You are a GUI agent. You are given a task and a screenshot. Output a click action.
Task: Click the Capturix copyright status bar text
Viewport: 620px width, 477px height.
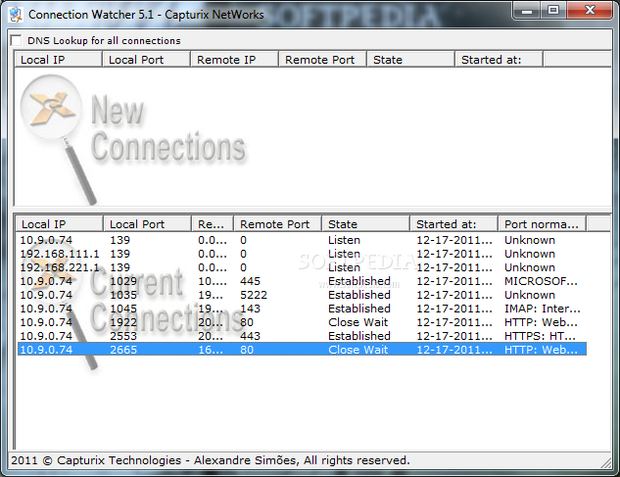click(x=211, y=460)
